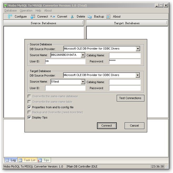Click the Target Databases panel grip dots
Image resolution: width=173 pixels, height=173 pixels.
point(167,23)
